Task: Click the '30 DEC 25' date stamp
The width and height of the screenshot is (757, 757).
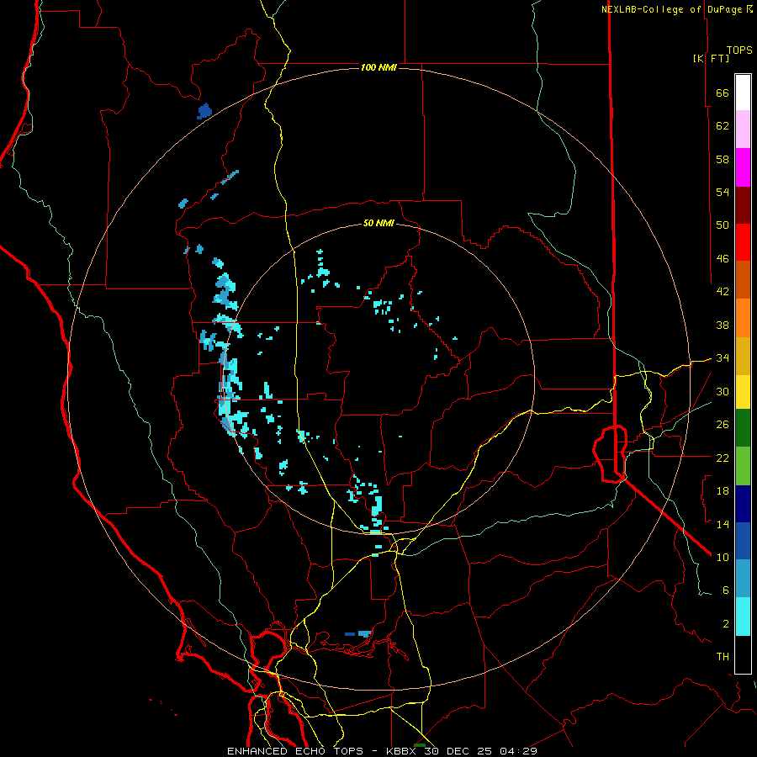Action: click(x=458, y=751)
